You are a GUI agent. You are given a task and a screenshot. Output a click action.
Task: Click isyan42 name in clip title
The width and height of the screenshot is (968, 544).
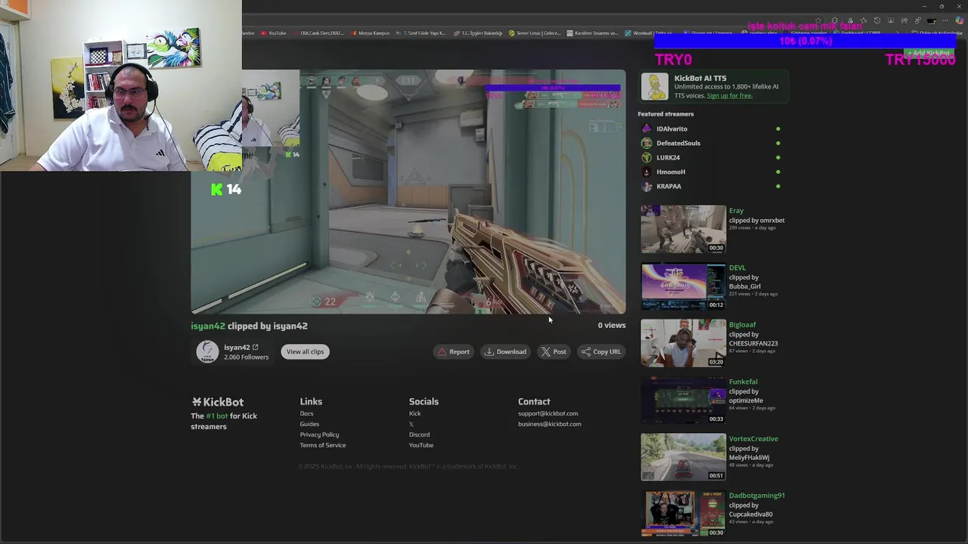208,326
